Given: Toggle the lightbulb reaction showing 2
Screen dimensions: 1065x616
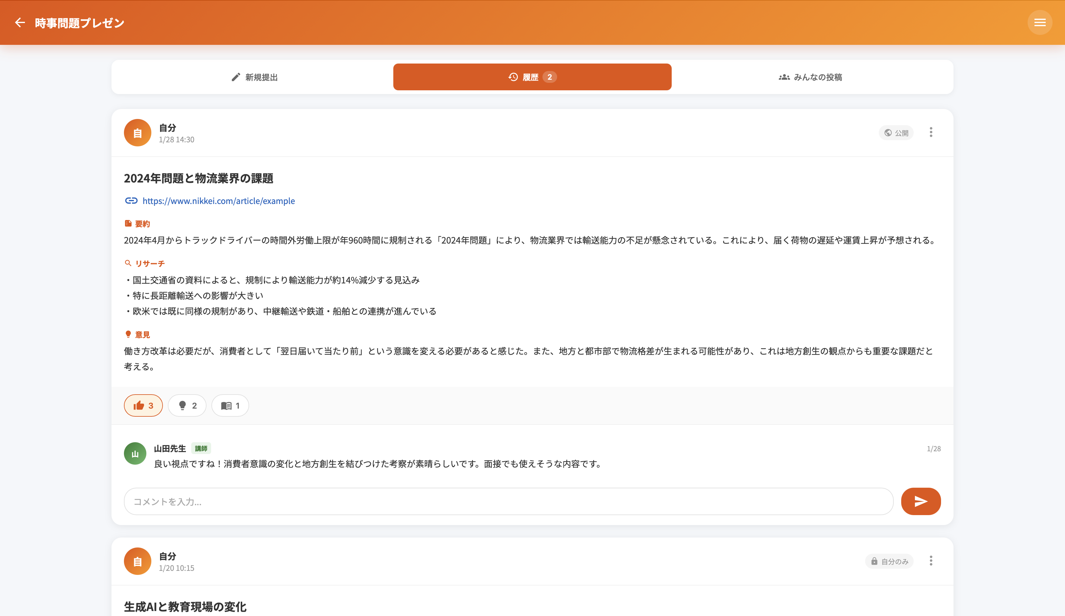Looking at the screenshot, I should pyautogui.click(x=187, y=406).
